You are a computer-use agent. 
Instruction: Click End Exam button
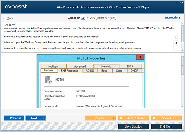coord(166,126)
